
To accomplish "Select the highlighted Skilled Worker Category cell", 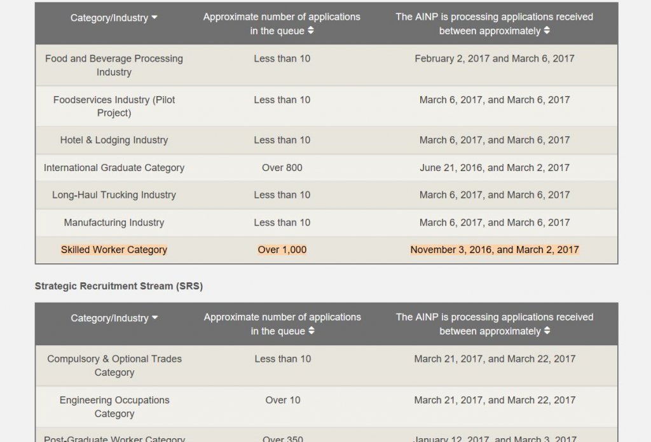I will 114,250.
